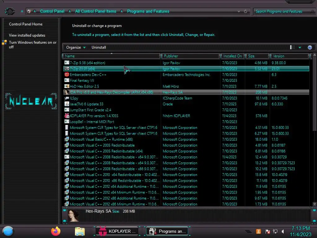Click the scrollbar down arrow

point(315,204)
